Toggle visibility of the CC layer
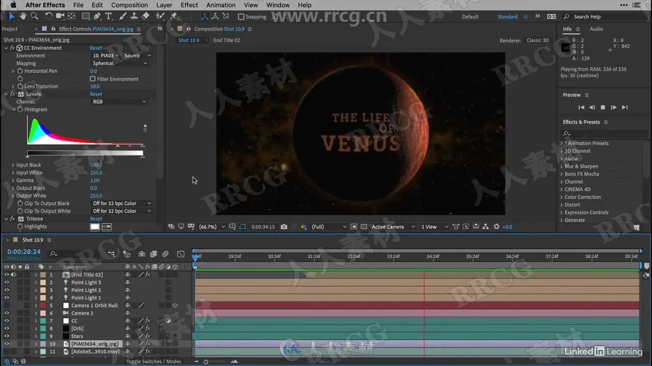This screenshot has height=366, width=652. 7,321
